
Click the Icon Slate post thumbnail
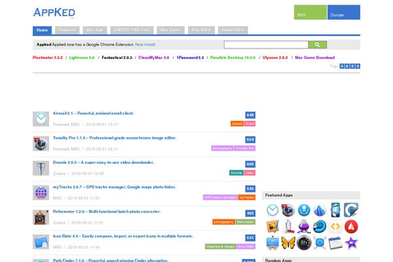tap(41, 242)
